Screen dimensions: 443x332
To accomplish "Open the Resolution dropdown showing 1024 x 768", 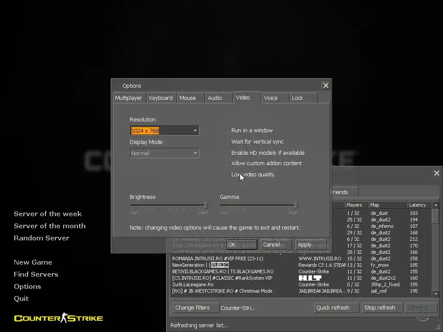I will (164, 131).
